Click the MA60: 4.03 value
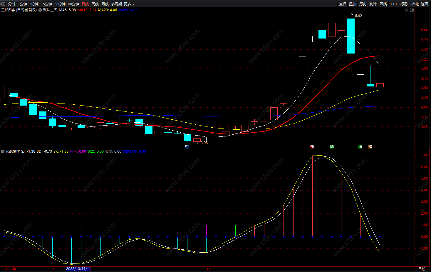The width and height of the screenshot is (431, 272). point(128,10)
